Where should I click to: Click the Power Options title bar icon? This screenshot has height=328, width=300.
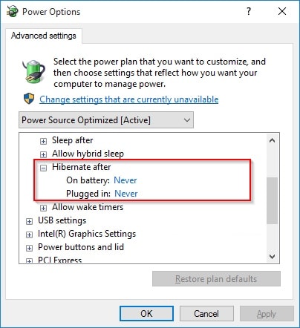click(x=13, y=11)
